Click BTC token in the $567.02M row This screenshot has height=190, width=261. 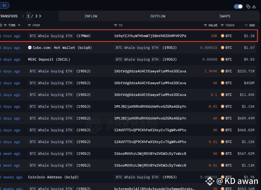pos(226,154)
